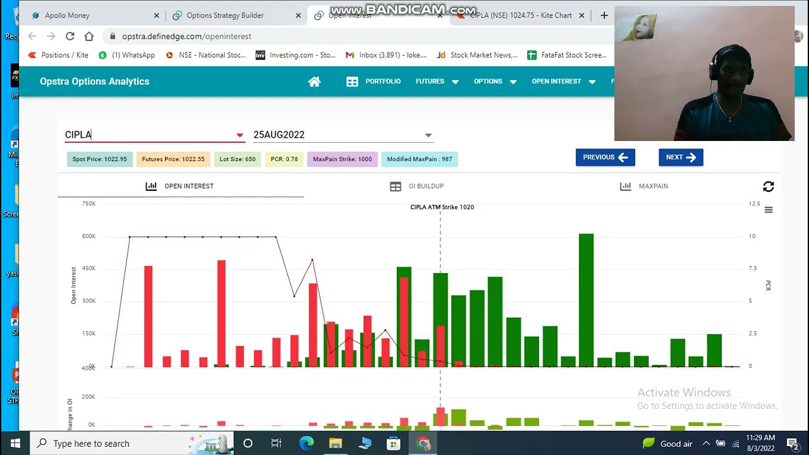Open the Stock Market News bookmark
Viewport: 809px width, 455px height.
click(x=477, y=55)
